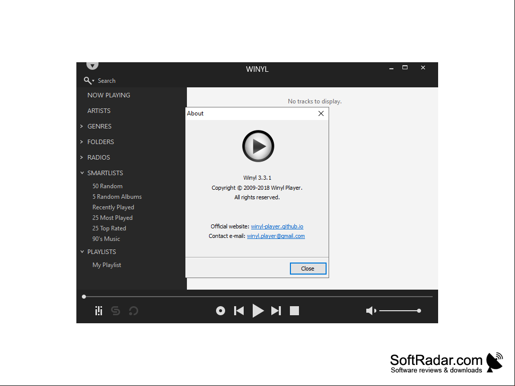This screenshot has height=386, width=515.
Task: Stop playback with the square button
Action: pos(294,311)
